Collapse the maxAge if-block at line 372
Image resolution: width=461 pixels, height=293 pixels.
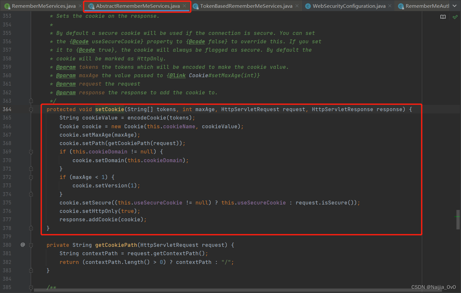(x=31, y=177)
